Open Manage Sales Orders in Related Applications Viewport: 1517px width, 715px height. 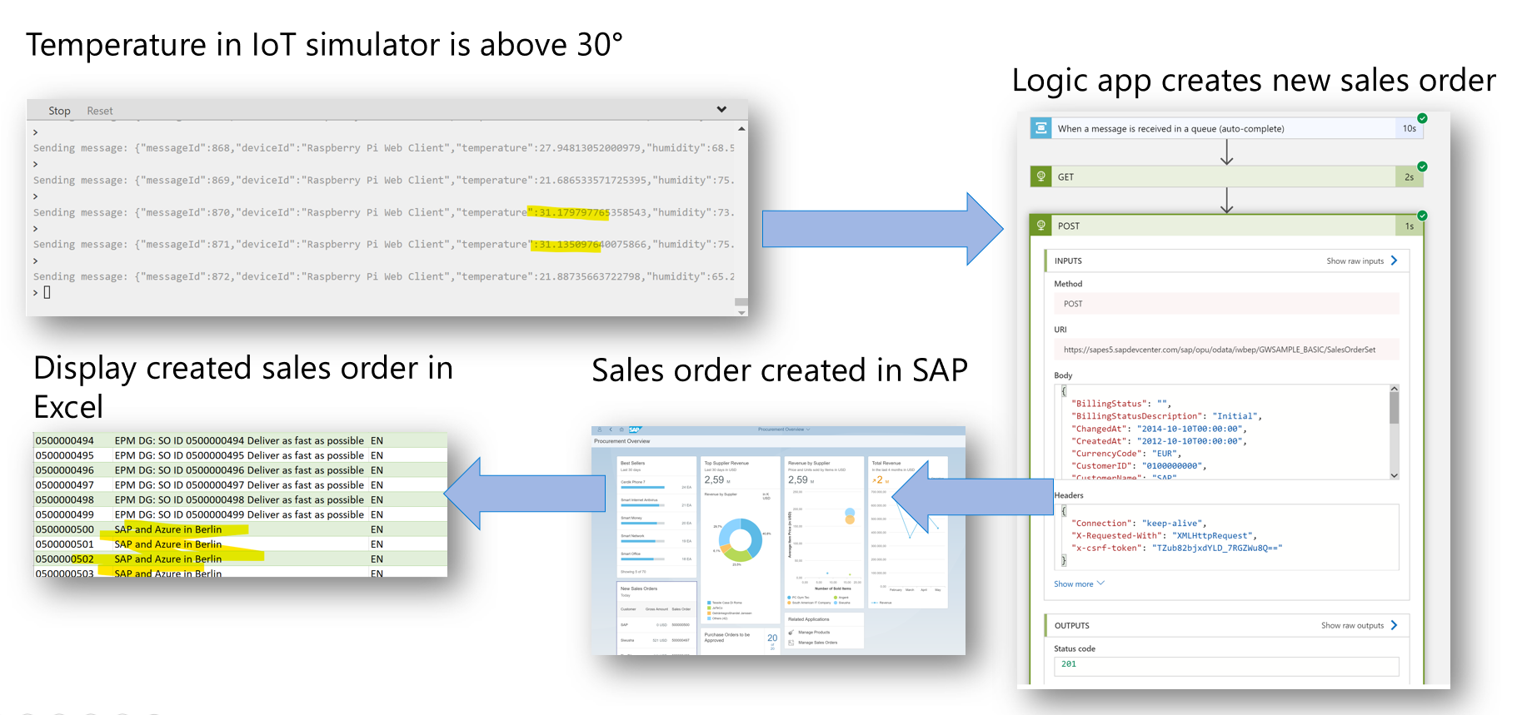pos(818,643)
